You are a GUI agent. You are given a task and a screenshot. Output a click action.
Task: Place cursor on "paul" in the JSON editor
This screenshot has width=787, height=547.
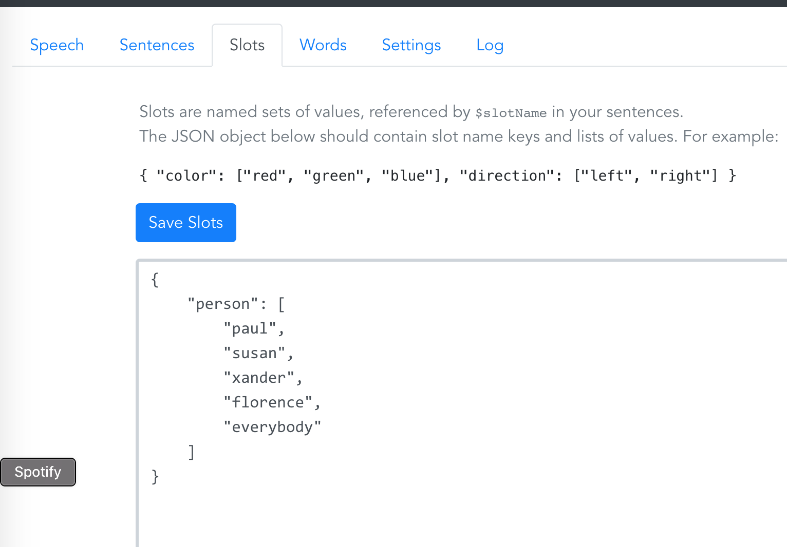pos(250,328)
